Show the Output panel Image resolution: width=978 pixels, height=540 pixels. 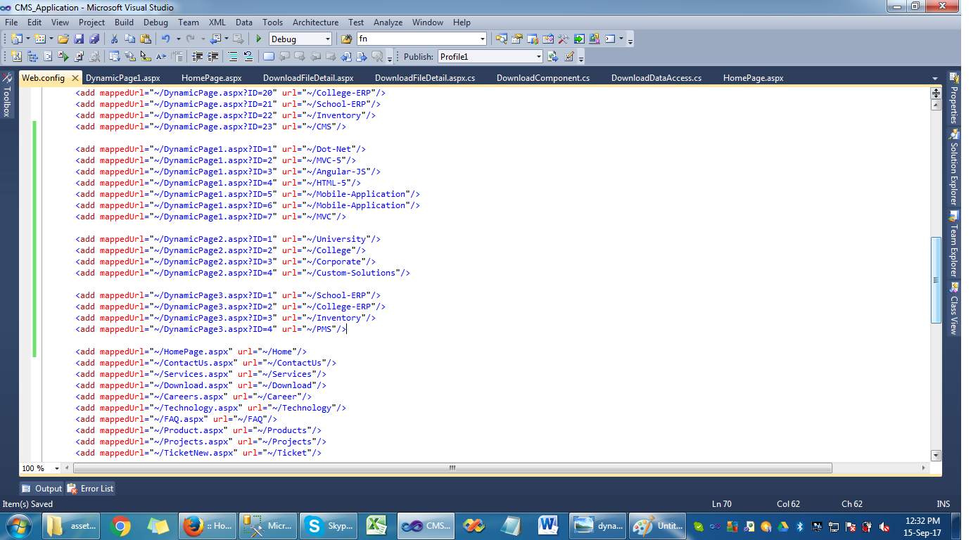pyautogui.click(x=42, y=489)
